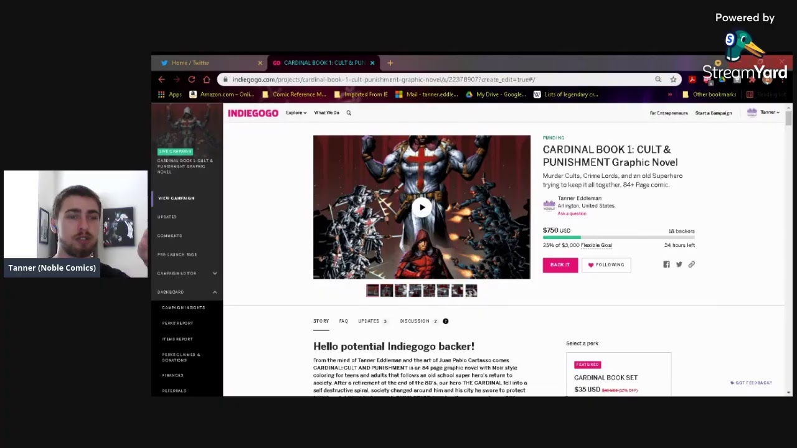Expand Campaign Editor sidebar section

tap(214, 273)
